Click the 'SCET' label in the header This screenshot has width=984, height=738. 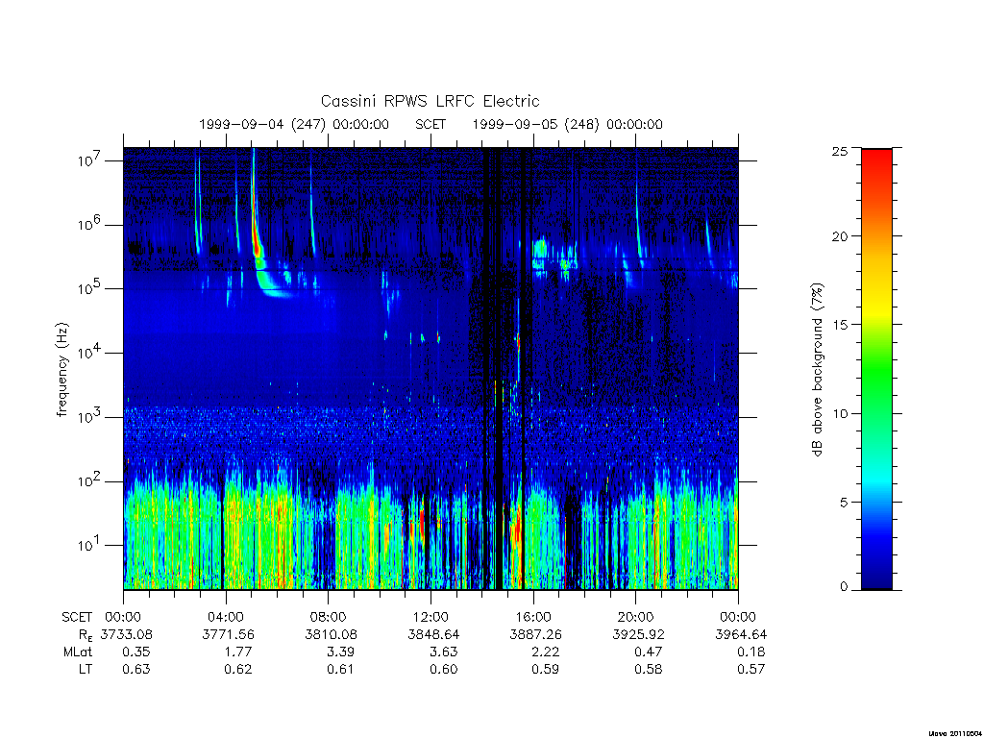coord(430,124)
